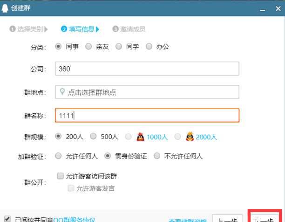Click the 下一步 button
Image resolution: width=285 pixels, height=222 pixels.
(x=264, y=218)
